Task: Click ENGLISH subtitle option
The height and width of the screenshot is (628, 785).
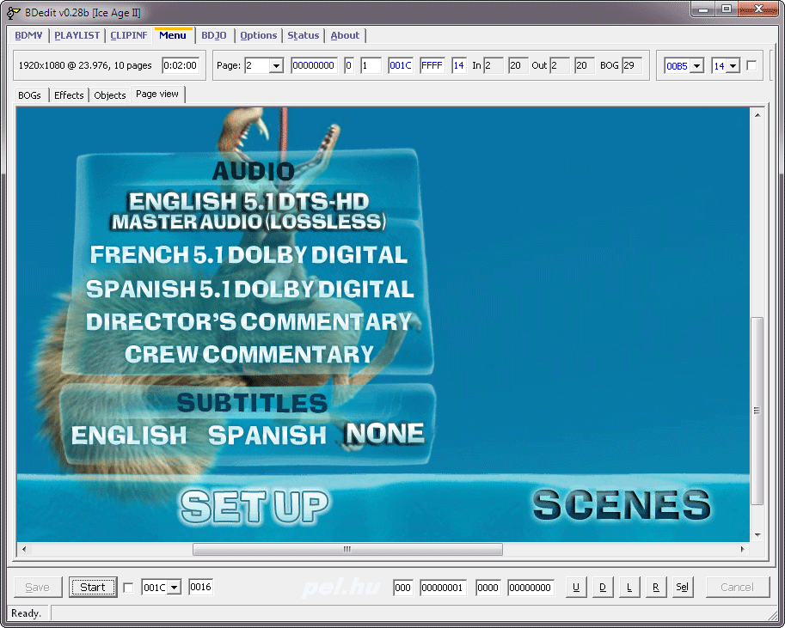Action: [129, 436]
